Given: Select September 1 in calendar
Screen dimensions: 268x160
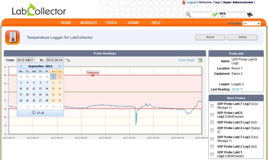Looking at the screenshot, I should click(x=53, y=77).
